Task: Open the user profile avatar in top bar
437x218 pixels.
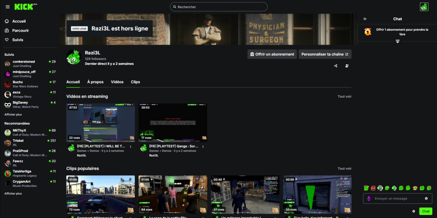Action: tap(424, 7)
